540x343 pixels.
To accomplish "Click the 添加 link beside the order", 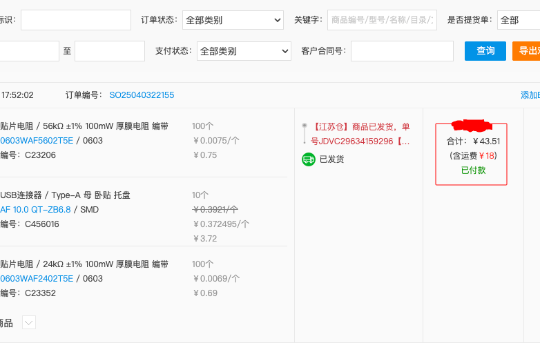I will (x=530, y=95).
